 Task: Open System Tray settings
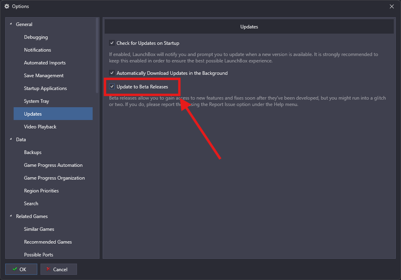(36, 101)
